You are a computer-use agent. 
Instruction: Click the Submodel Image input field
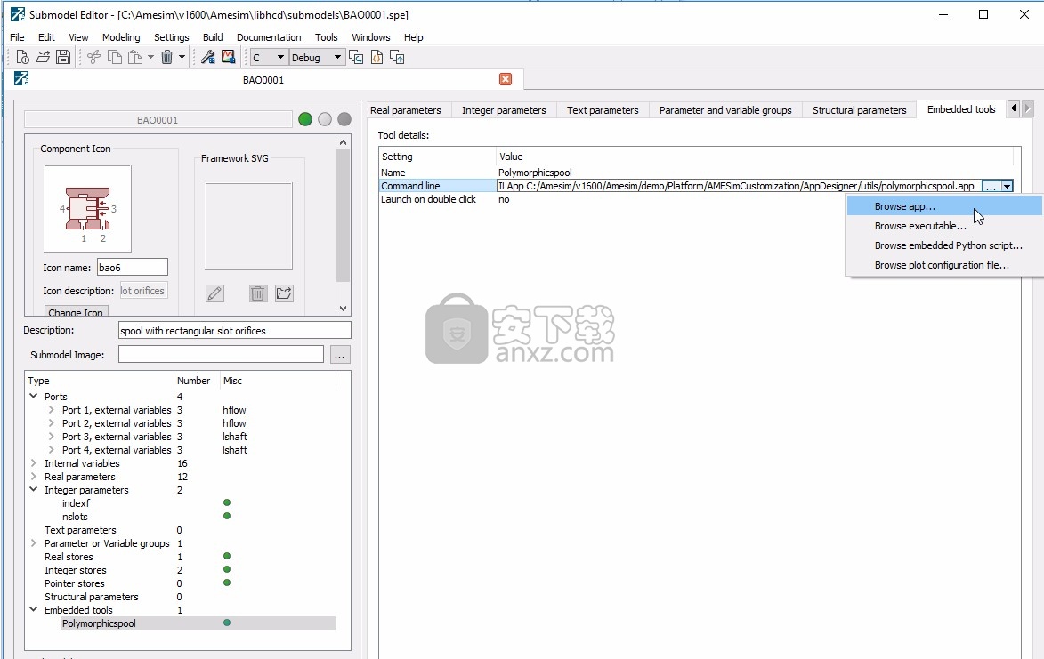(221, 355)
